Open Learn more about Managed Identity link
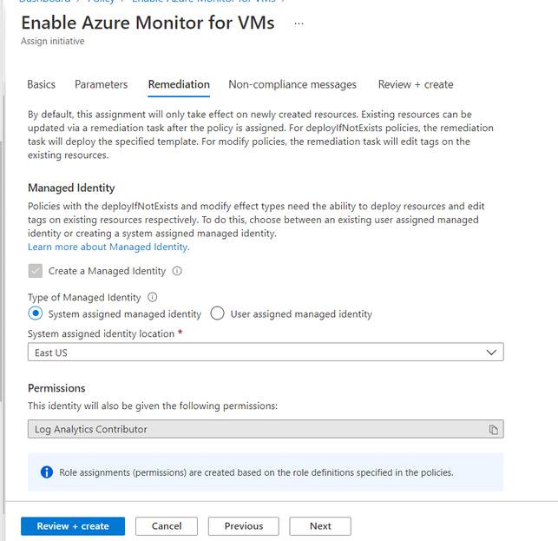This screenshot has width=558, height=541. (108, 247)
